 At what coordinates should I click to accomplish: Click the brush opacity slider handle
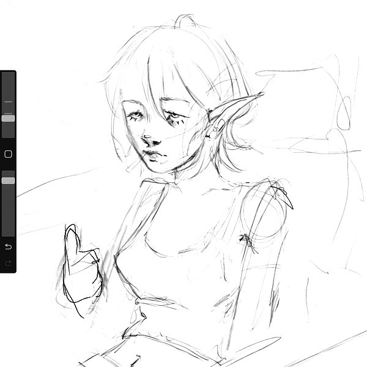[8, 180]
